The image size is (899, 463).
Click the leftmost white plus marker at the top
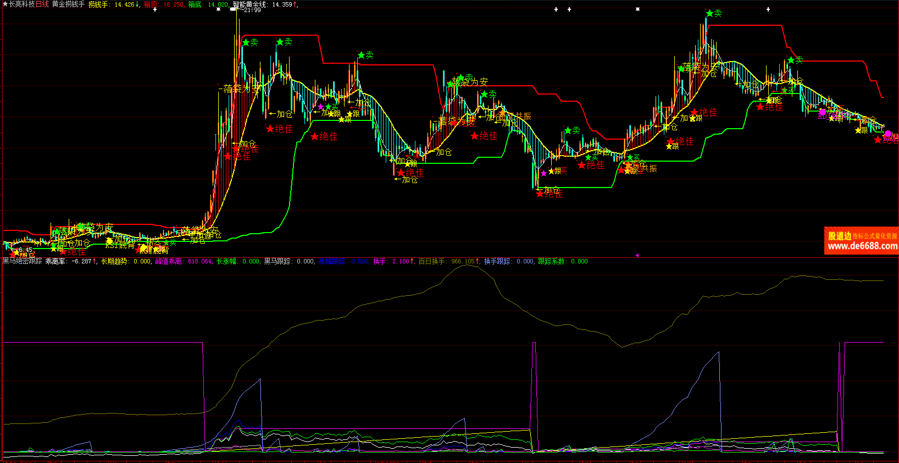[154, 9]
